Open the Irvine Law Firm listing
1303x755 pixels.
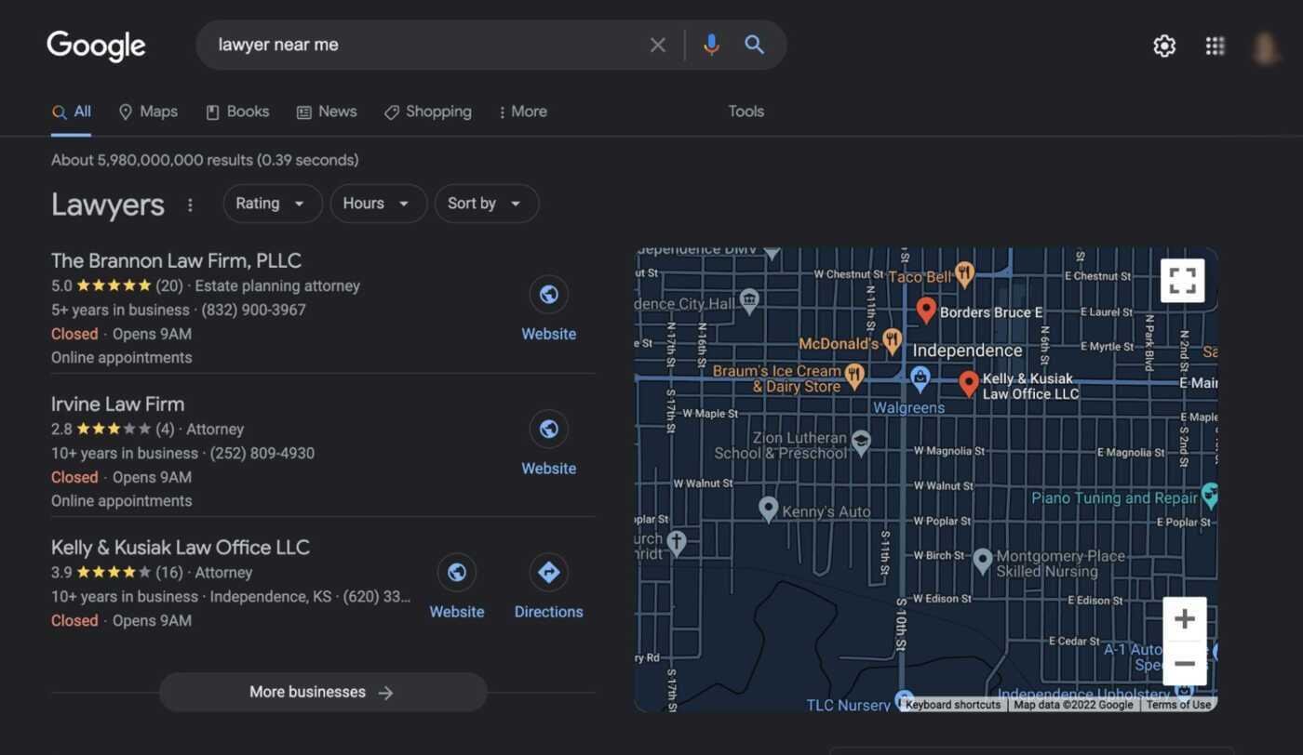click(117, 404)
